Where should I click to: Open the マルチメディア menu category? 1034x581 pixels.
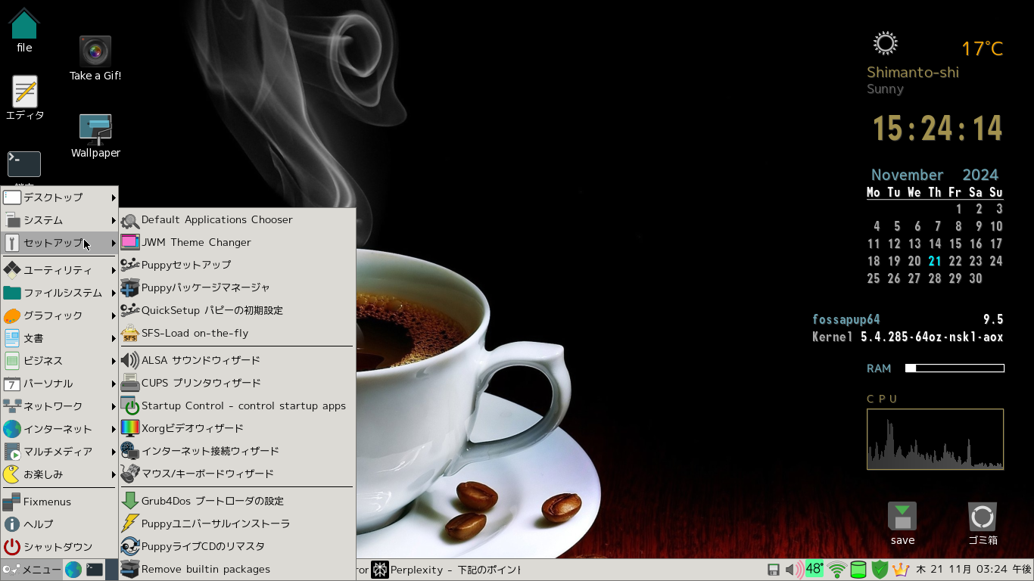coord(60,452)
